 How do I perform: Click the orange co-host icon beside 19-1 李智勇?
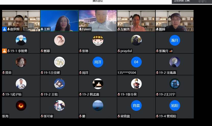tap(4, 51)
